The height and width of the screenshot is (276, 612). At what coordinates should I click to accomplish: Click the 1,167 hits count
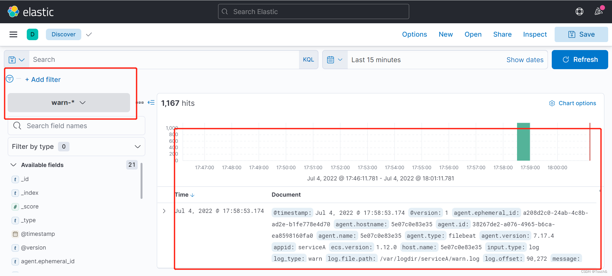(x=178, y=103)
